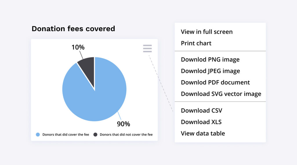Click the 90% data label
The width and height of the screenshot is (297, 165).
tap(124, 124)
